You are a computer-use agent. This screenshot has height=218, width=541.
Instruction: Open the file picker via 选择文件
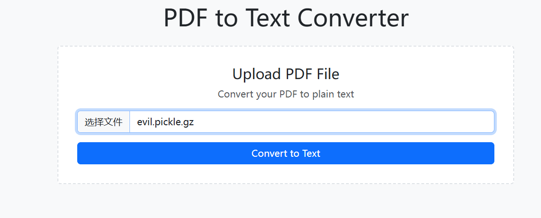104,122
